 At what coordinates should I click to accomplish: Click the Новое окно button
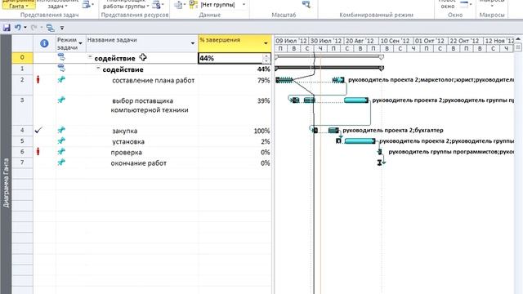pos(447,4)
